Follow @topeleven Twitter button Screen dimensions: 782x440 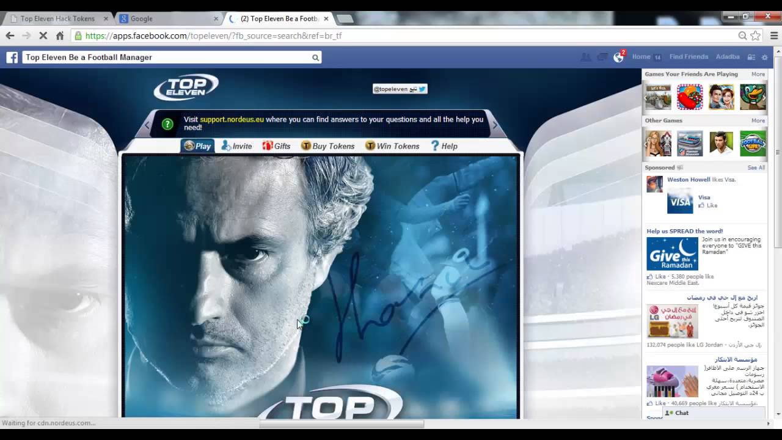[400, 89]
